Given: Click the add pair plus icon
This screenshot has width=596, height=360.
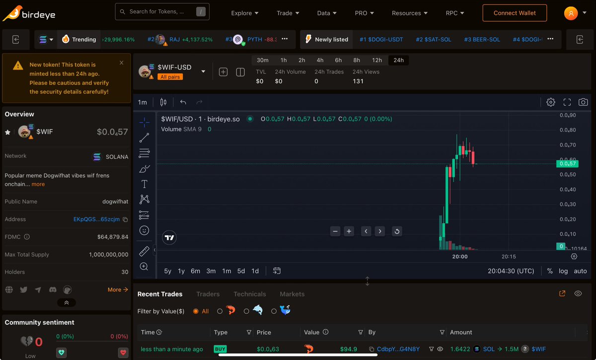Looking at the screenshot, I should tap(223, 72).
